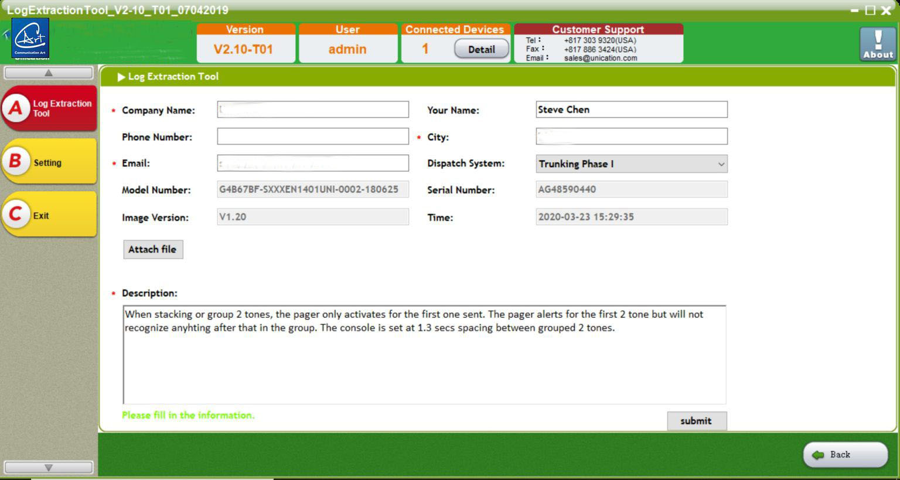Image resolution: width=900 pixels, height=480 pixels.
Task: Focus the Phone Number field
Action: pos(313,137)
